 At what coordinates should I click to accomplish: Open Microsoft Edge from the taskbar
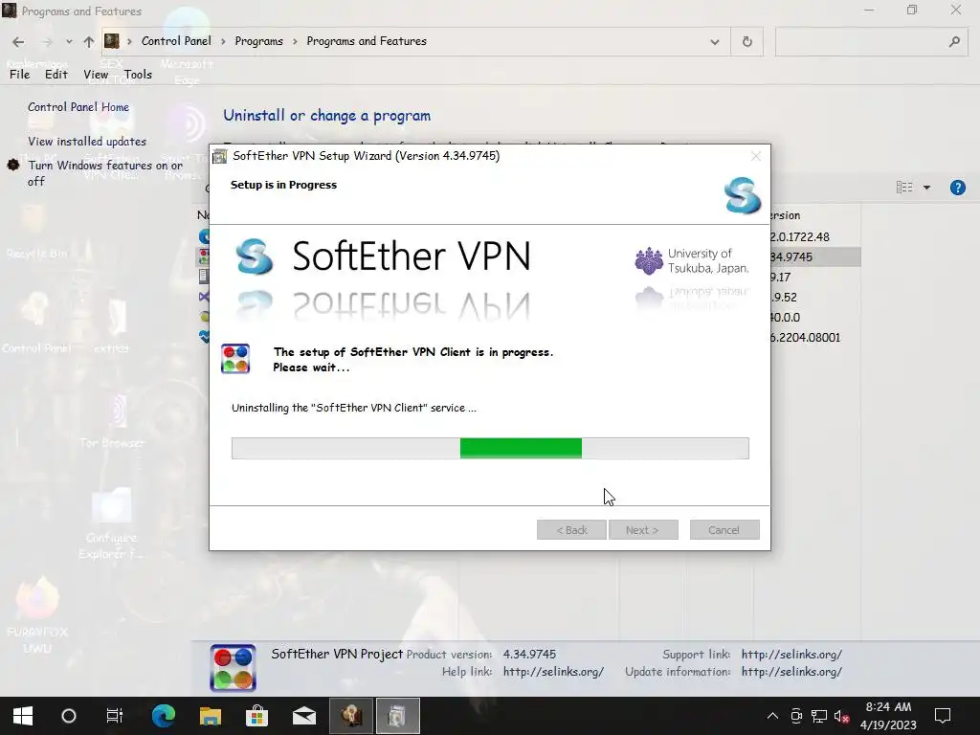[x=163, y=716]
